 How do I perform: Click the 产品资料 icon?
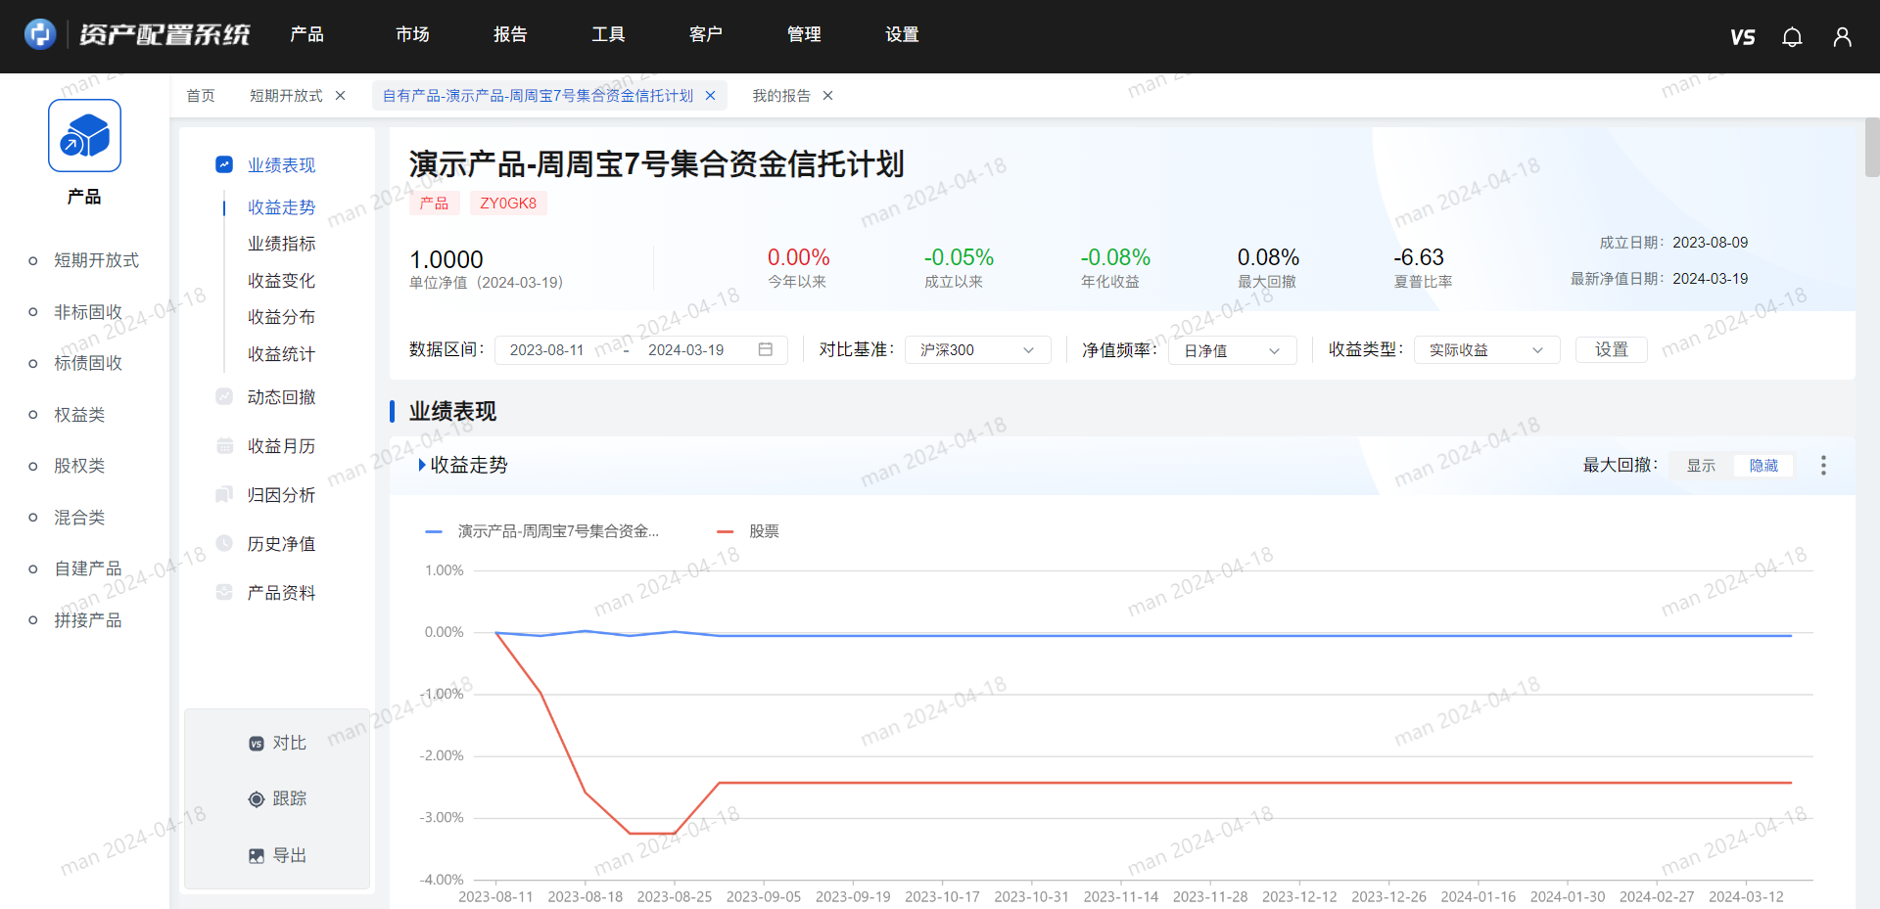point(224,592)
